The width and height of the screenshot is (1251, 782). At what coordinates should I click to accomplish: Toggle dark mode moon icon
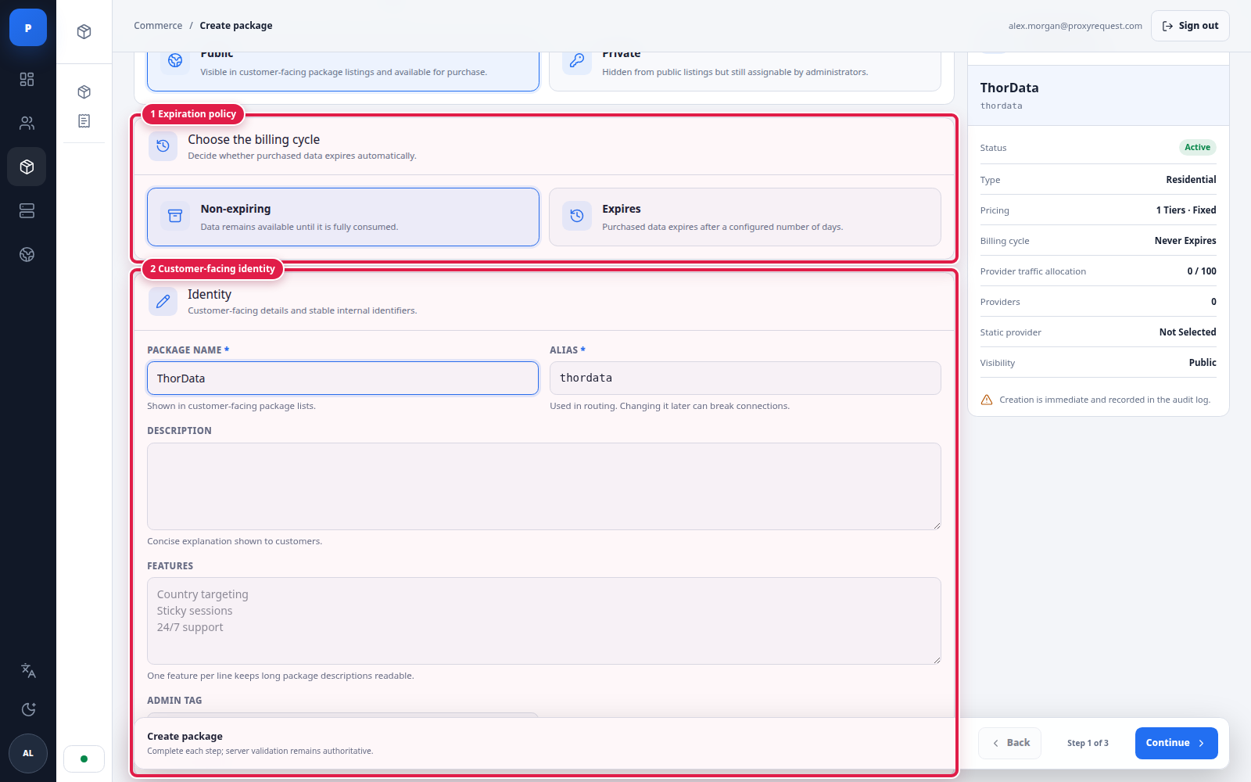pyautogui.click(x=28, y=709)
